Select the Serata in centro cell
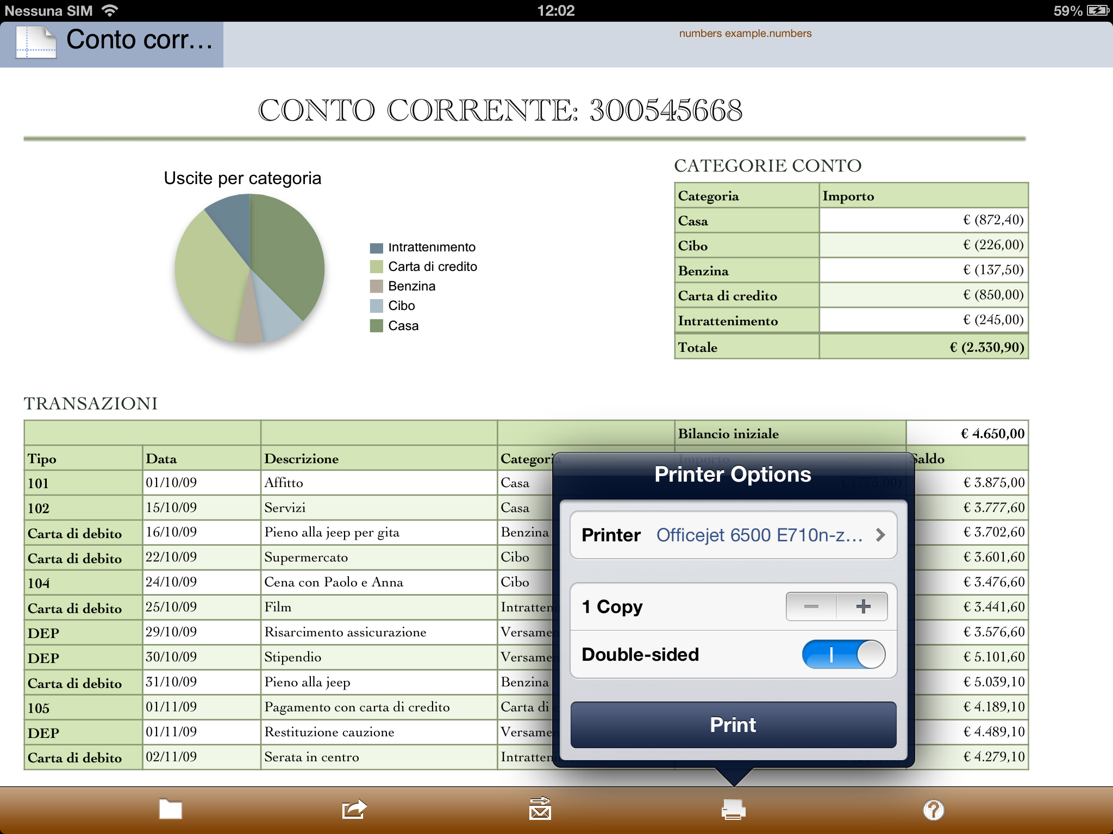1113x834 pixels. click(x=379, y=757)
